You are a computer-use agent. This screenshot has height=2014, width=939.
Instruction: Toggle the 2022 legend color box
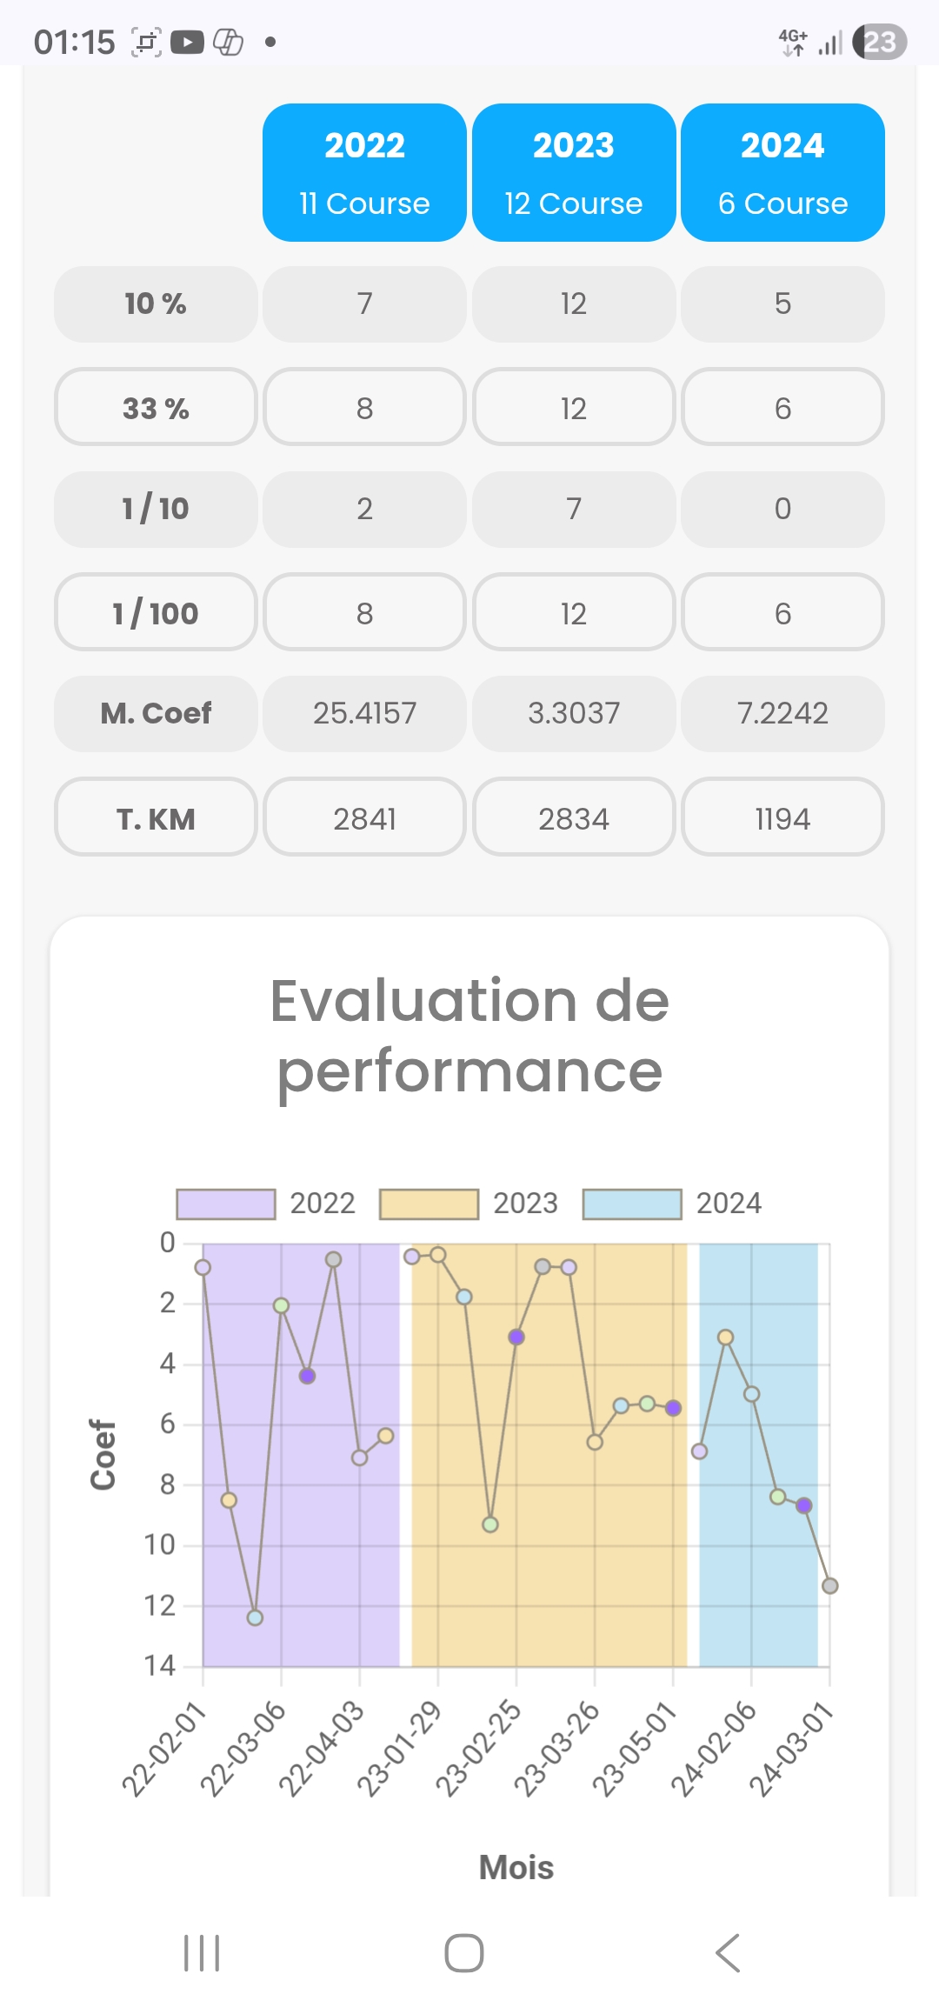(x=226, y=1204)
